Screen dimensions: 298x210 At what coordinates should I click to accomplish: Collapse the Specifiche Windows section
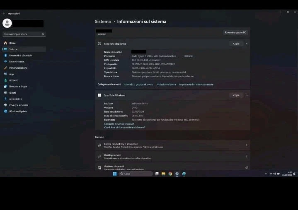247,95
